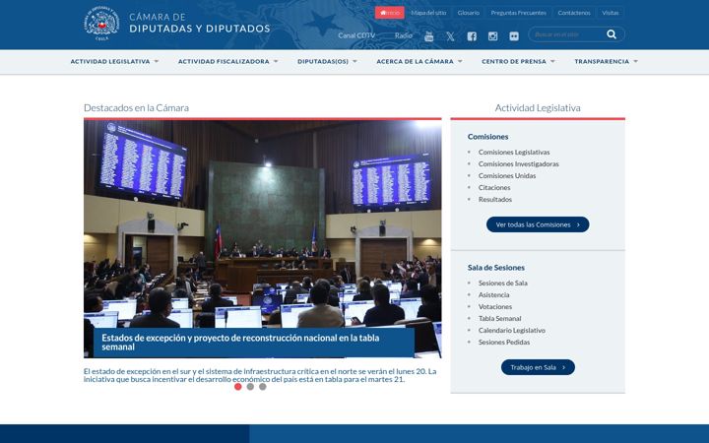Open the X (Twitter) icon
The height and width of the screenshot is (443, 709).
tap(450, 36)
